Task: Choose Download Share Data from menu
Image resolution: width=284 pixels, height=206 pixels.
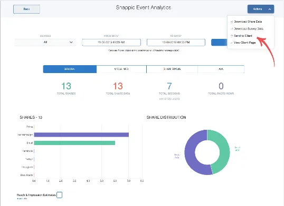Action: click(x=248, y=22)
